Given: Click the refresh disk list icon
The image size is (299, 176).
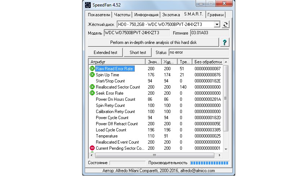Looking at the screenshot, I should [226, 24].
